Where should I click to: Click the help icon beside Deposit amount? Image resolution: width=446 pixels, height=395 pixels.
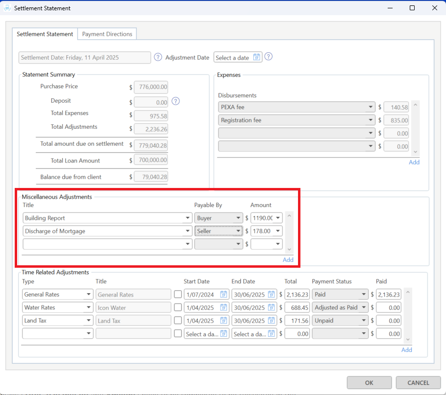[176, 101]
